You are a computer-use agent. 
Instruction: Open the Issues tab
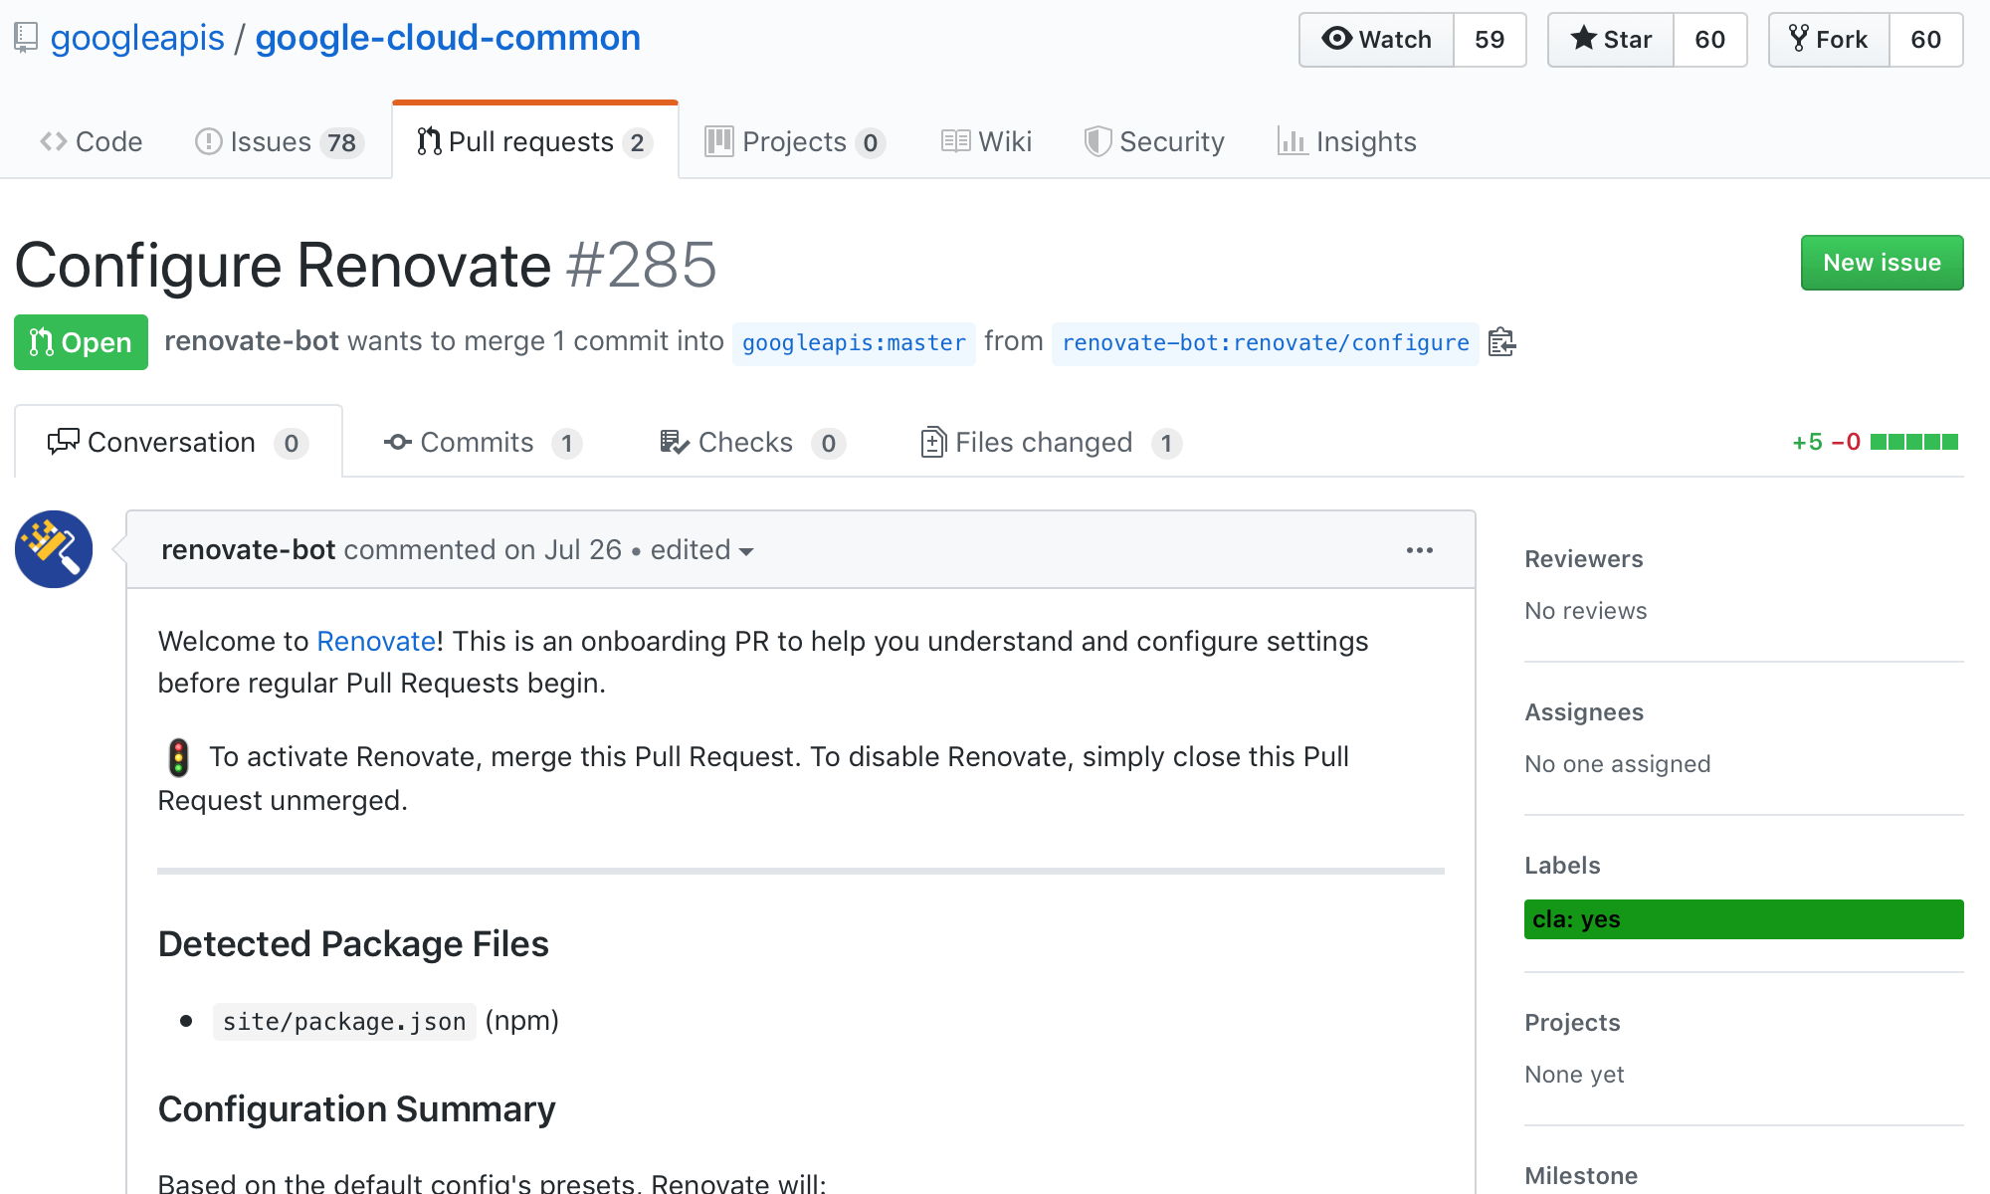tap(279, 142)
